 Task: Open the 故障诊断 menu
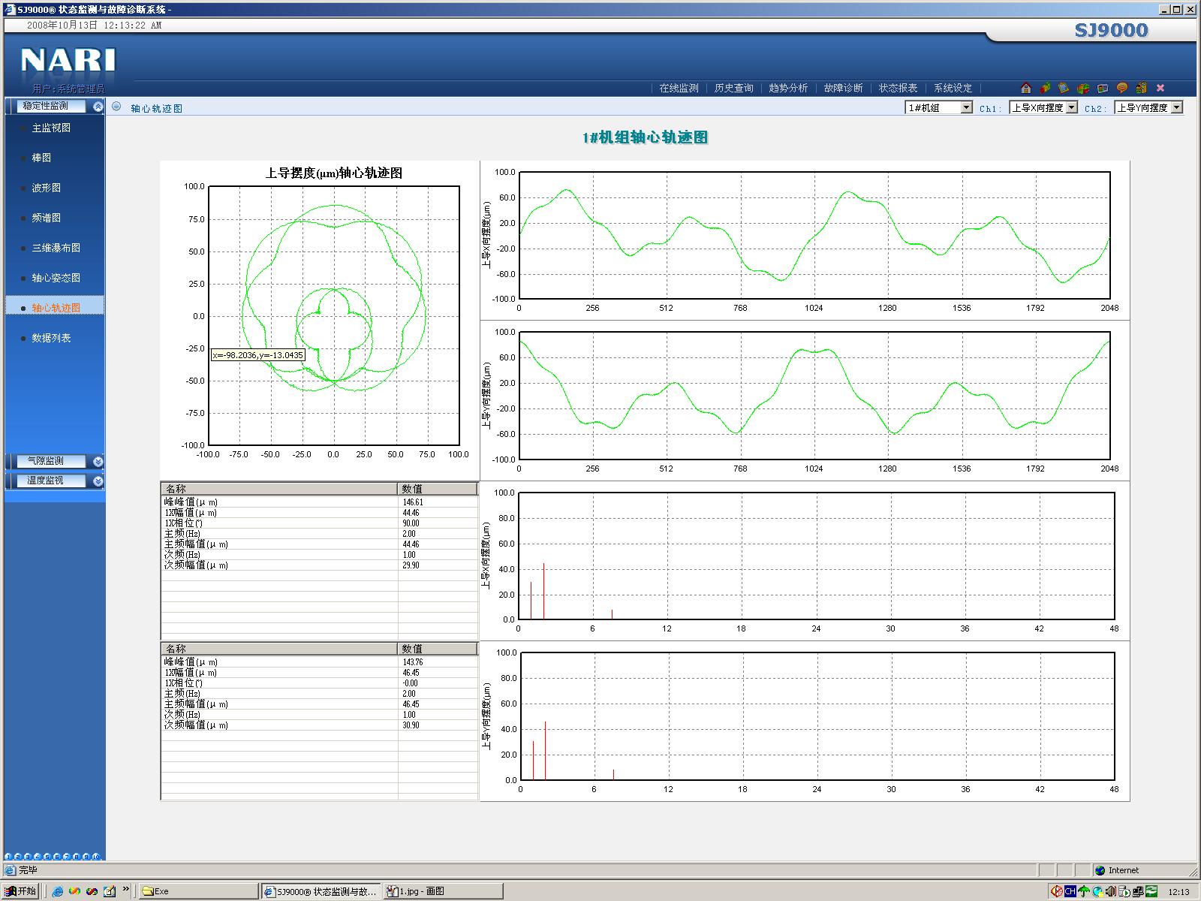click(843, 88)
